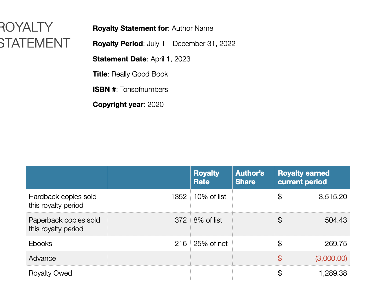This screenshot has height=284, width=372.
Task: Click the empty Author's Share cell for Ebooks row
Action: (x=254, y=243)
